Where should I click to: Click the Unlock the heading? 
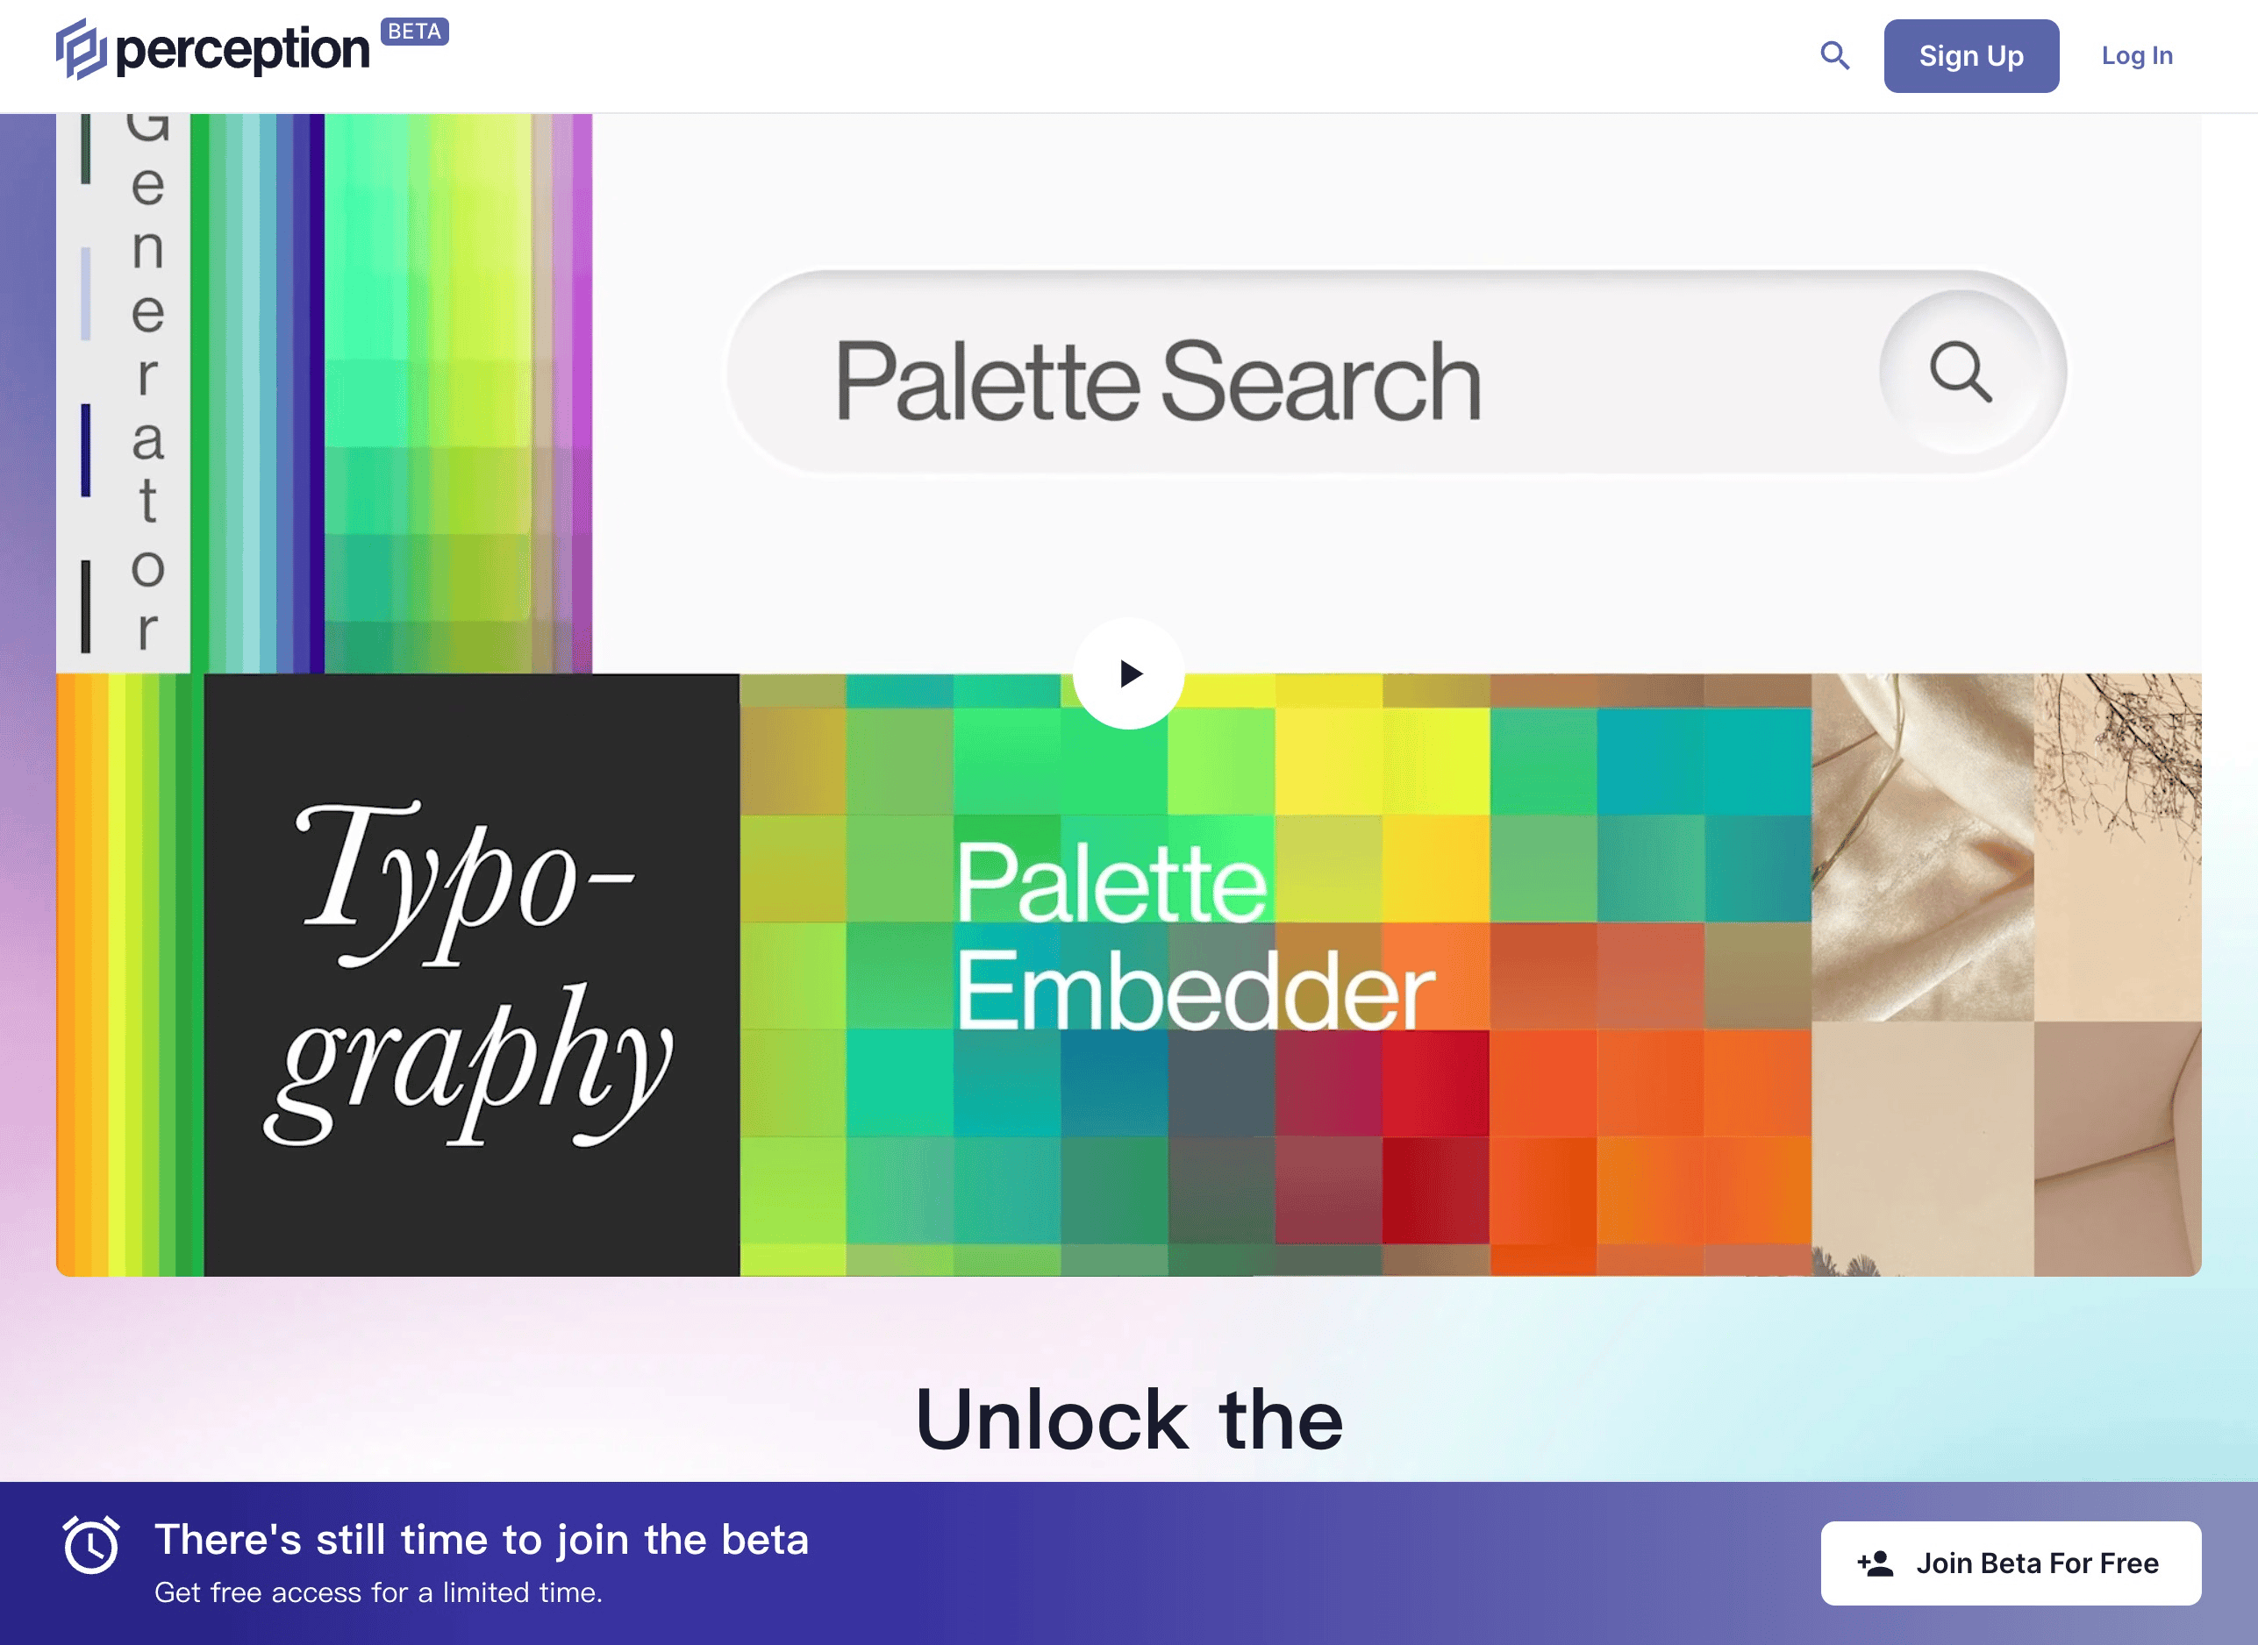click(x=1128, y=1420)
